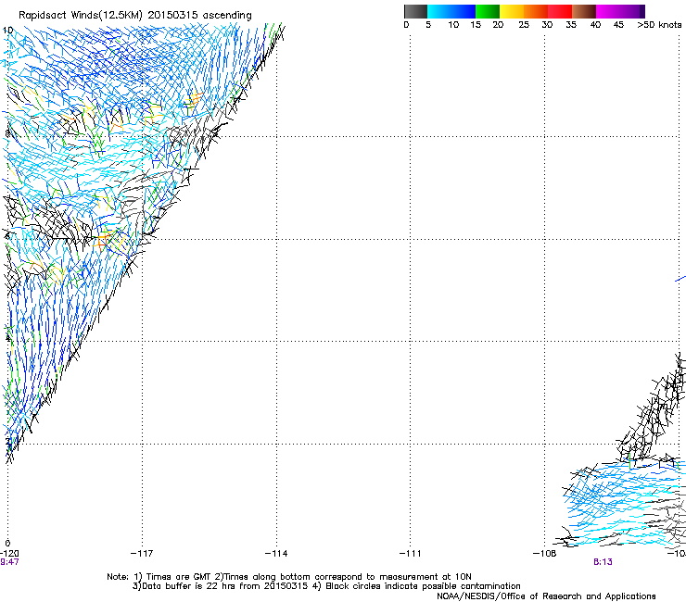
Task: Click legend value label 45
Action: [618, 25]
